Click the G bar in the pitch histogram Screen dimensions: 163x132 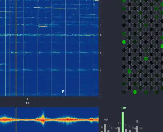coord(137,129)
